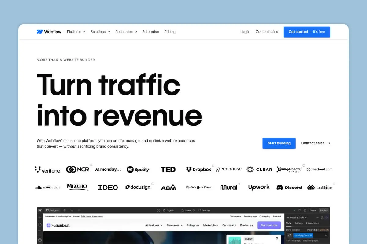Open the English locale selector
This screenshot has width=367, height=244.
tap(168, 210)
